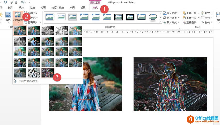Expand the picture styles gallery more arrow
This screenshot has width=220, height=125.
pyautogui.click(x=160, y=22)
